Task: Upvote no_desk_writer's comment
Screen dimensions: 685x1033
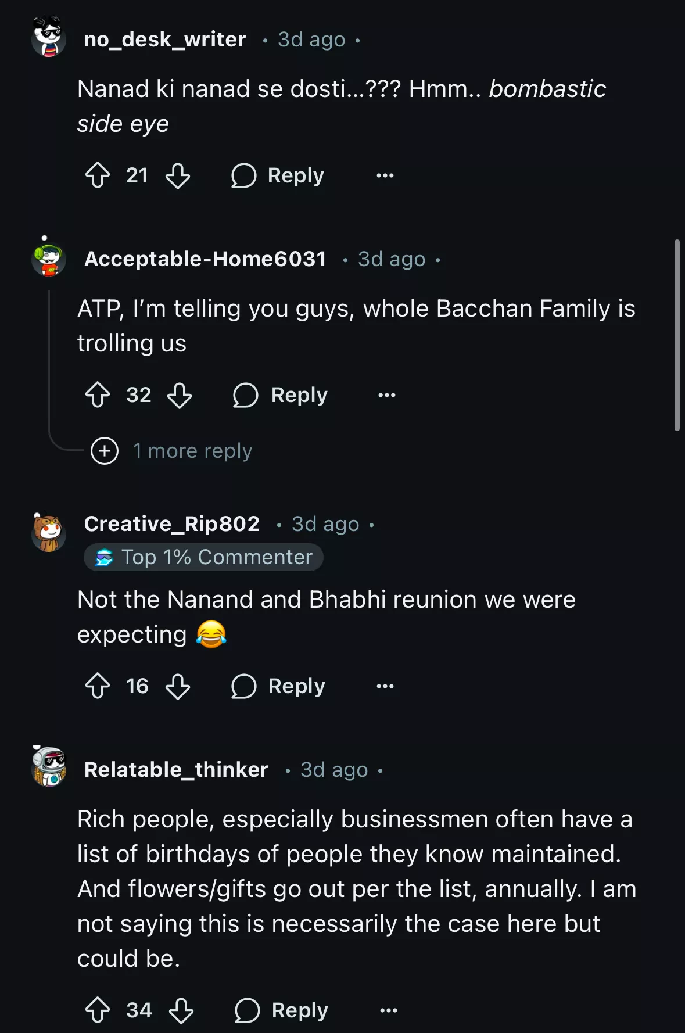Action: coord(98,175)
